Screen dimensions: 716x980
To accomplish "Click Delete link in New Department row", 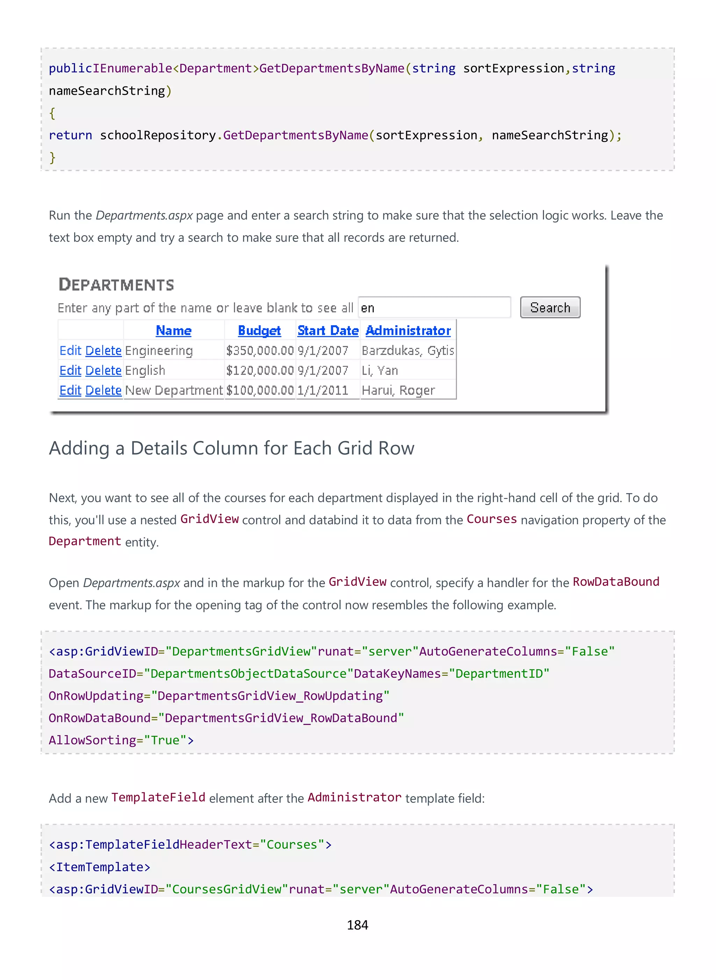I will 103,390.
